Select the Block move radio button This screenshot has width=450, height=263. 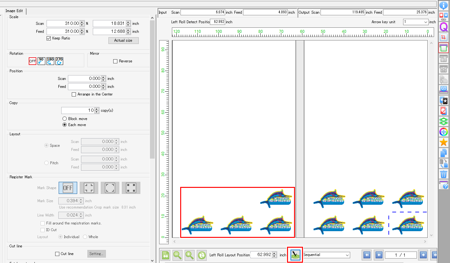point(65,118)
